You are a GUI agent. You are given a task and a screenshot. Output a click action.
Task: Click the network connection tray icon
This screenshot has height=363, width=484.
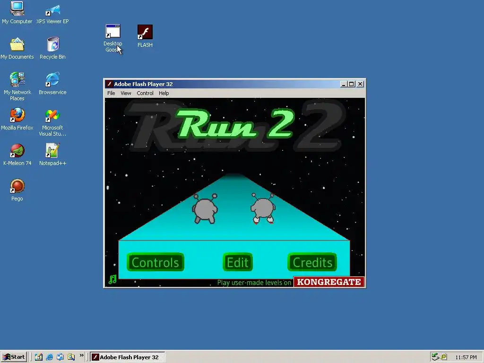(435, 357)
